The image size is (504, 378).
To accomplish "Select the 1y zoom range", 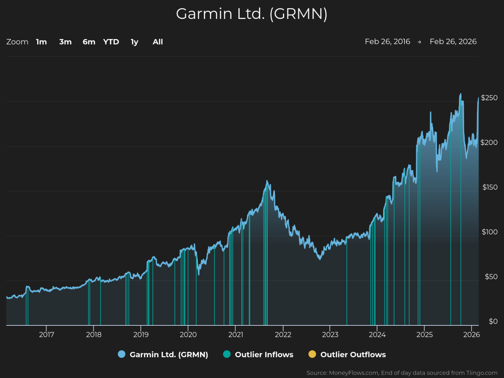I will (135, 42).
